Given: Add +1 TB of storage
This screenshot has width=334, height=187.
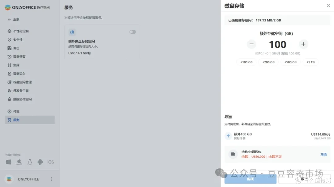Looking at the screenshot, I should click(x=310, y=62).
